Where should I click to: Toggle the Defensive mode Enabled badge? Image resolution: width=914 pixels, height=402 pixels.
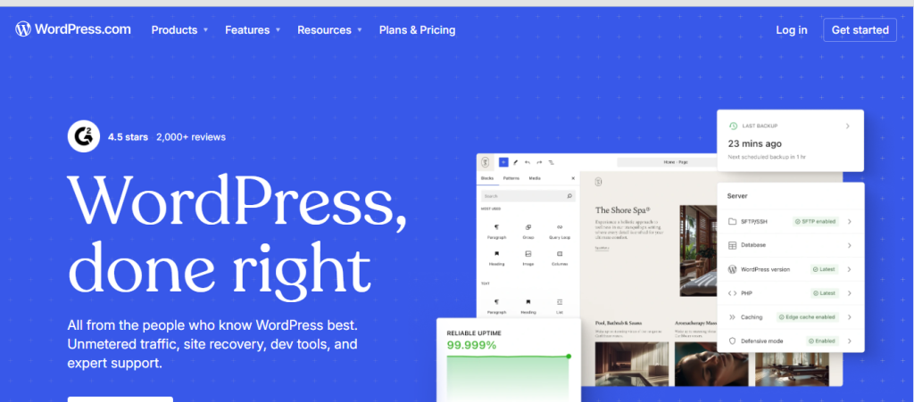[822, 340]
